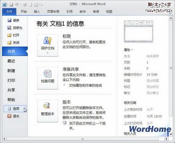Click the horizontal scrollbar right arrow
This screenshot has height=143, width=175.
pos(166,139)
